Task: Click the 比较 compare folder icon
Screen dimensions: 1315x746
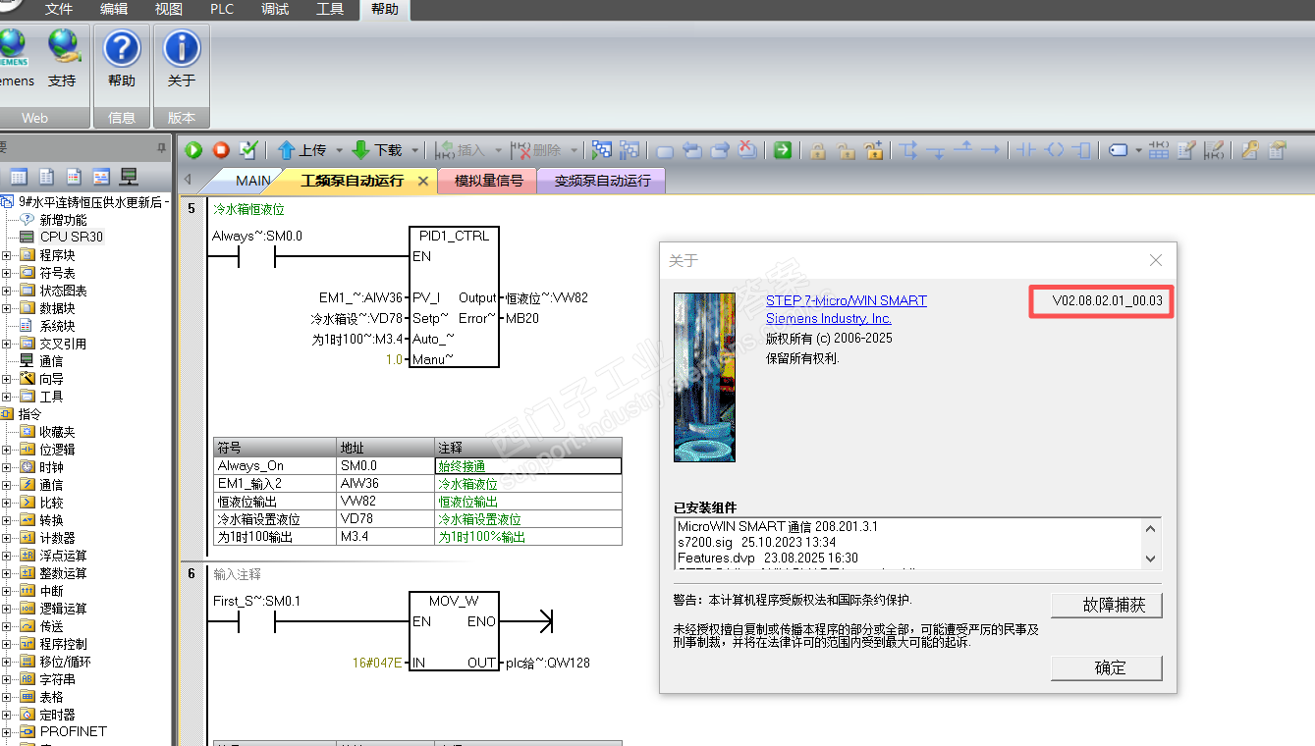Action: (27, 503)
